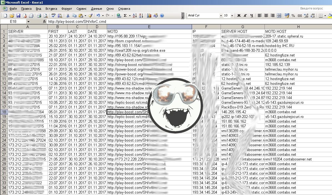The height and width of the screenshot is (195, 332).
Task: Select column E header
Action: click(x=149, y=27)
